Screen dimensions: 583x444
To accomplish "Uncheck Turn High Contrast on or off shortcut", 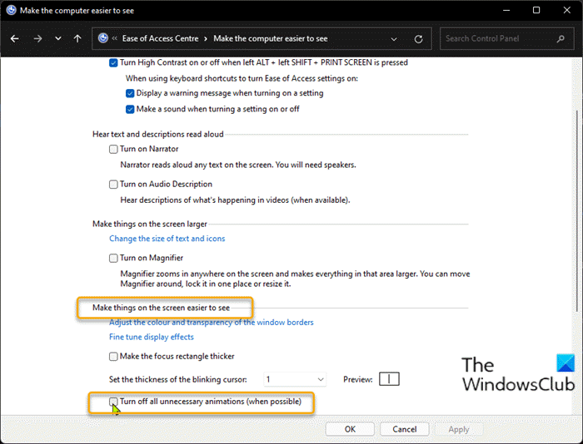I will [113, 62].
